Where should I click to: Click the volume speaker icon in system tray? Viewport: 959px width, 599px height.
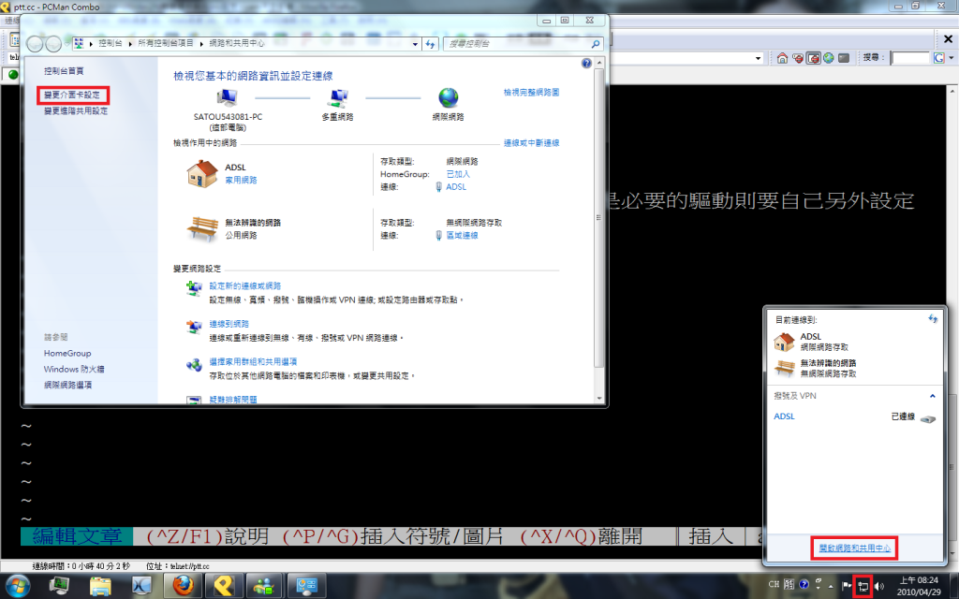(x=878, y=586)
